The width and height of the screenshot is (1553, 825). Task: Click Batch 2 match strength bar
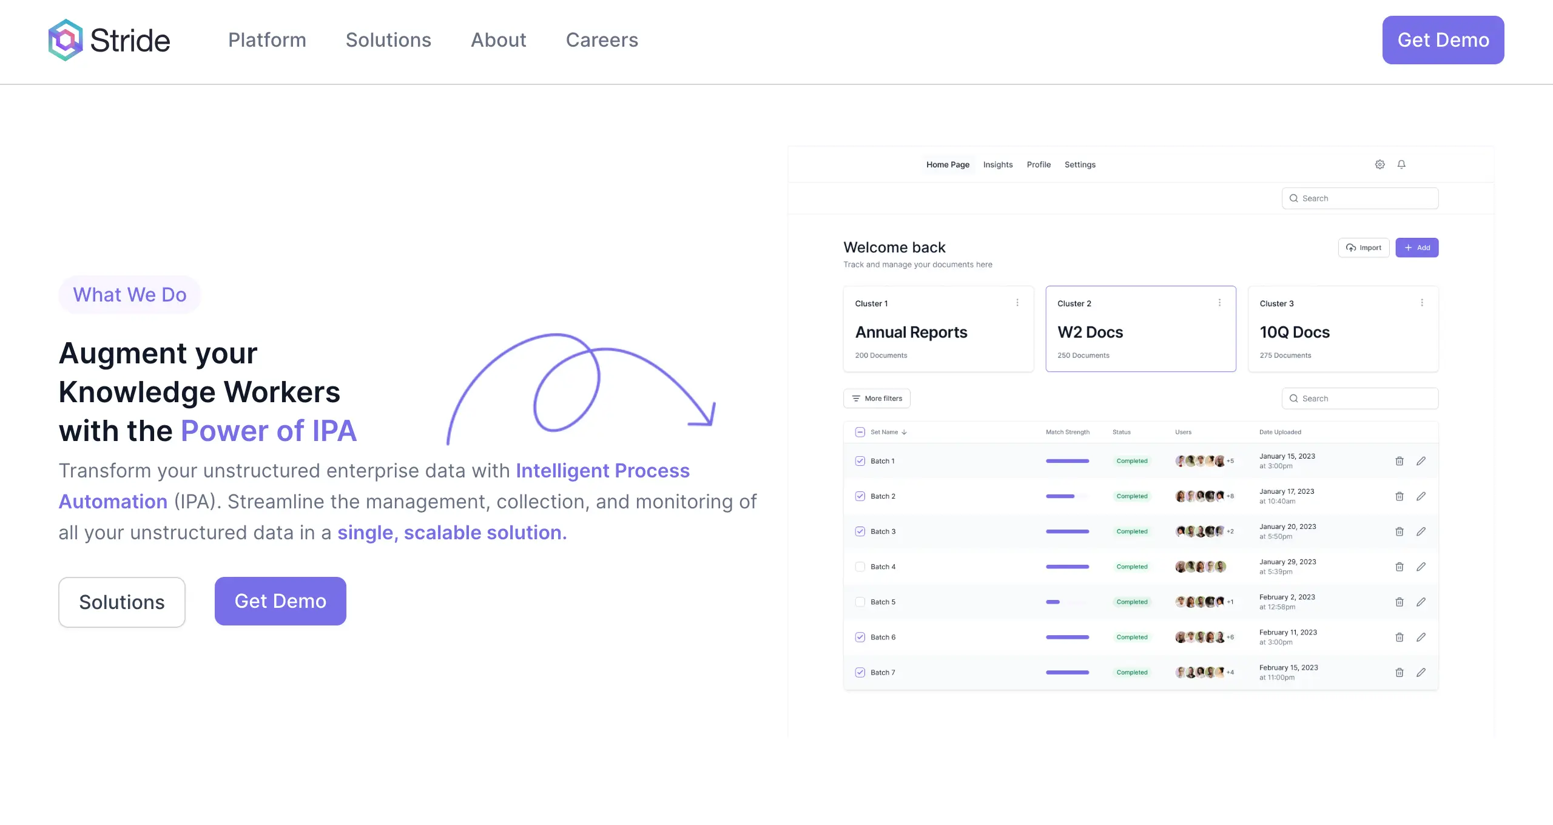point(1067,496)
